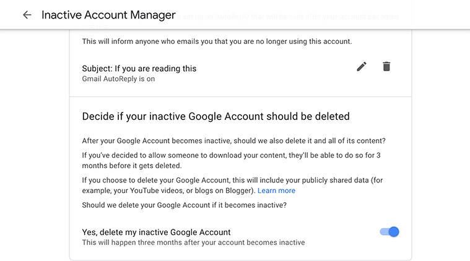470x261 pixels.
Task: Open the Learn more link
Action: tap(276, 190)
